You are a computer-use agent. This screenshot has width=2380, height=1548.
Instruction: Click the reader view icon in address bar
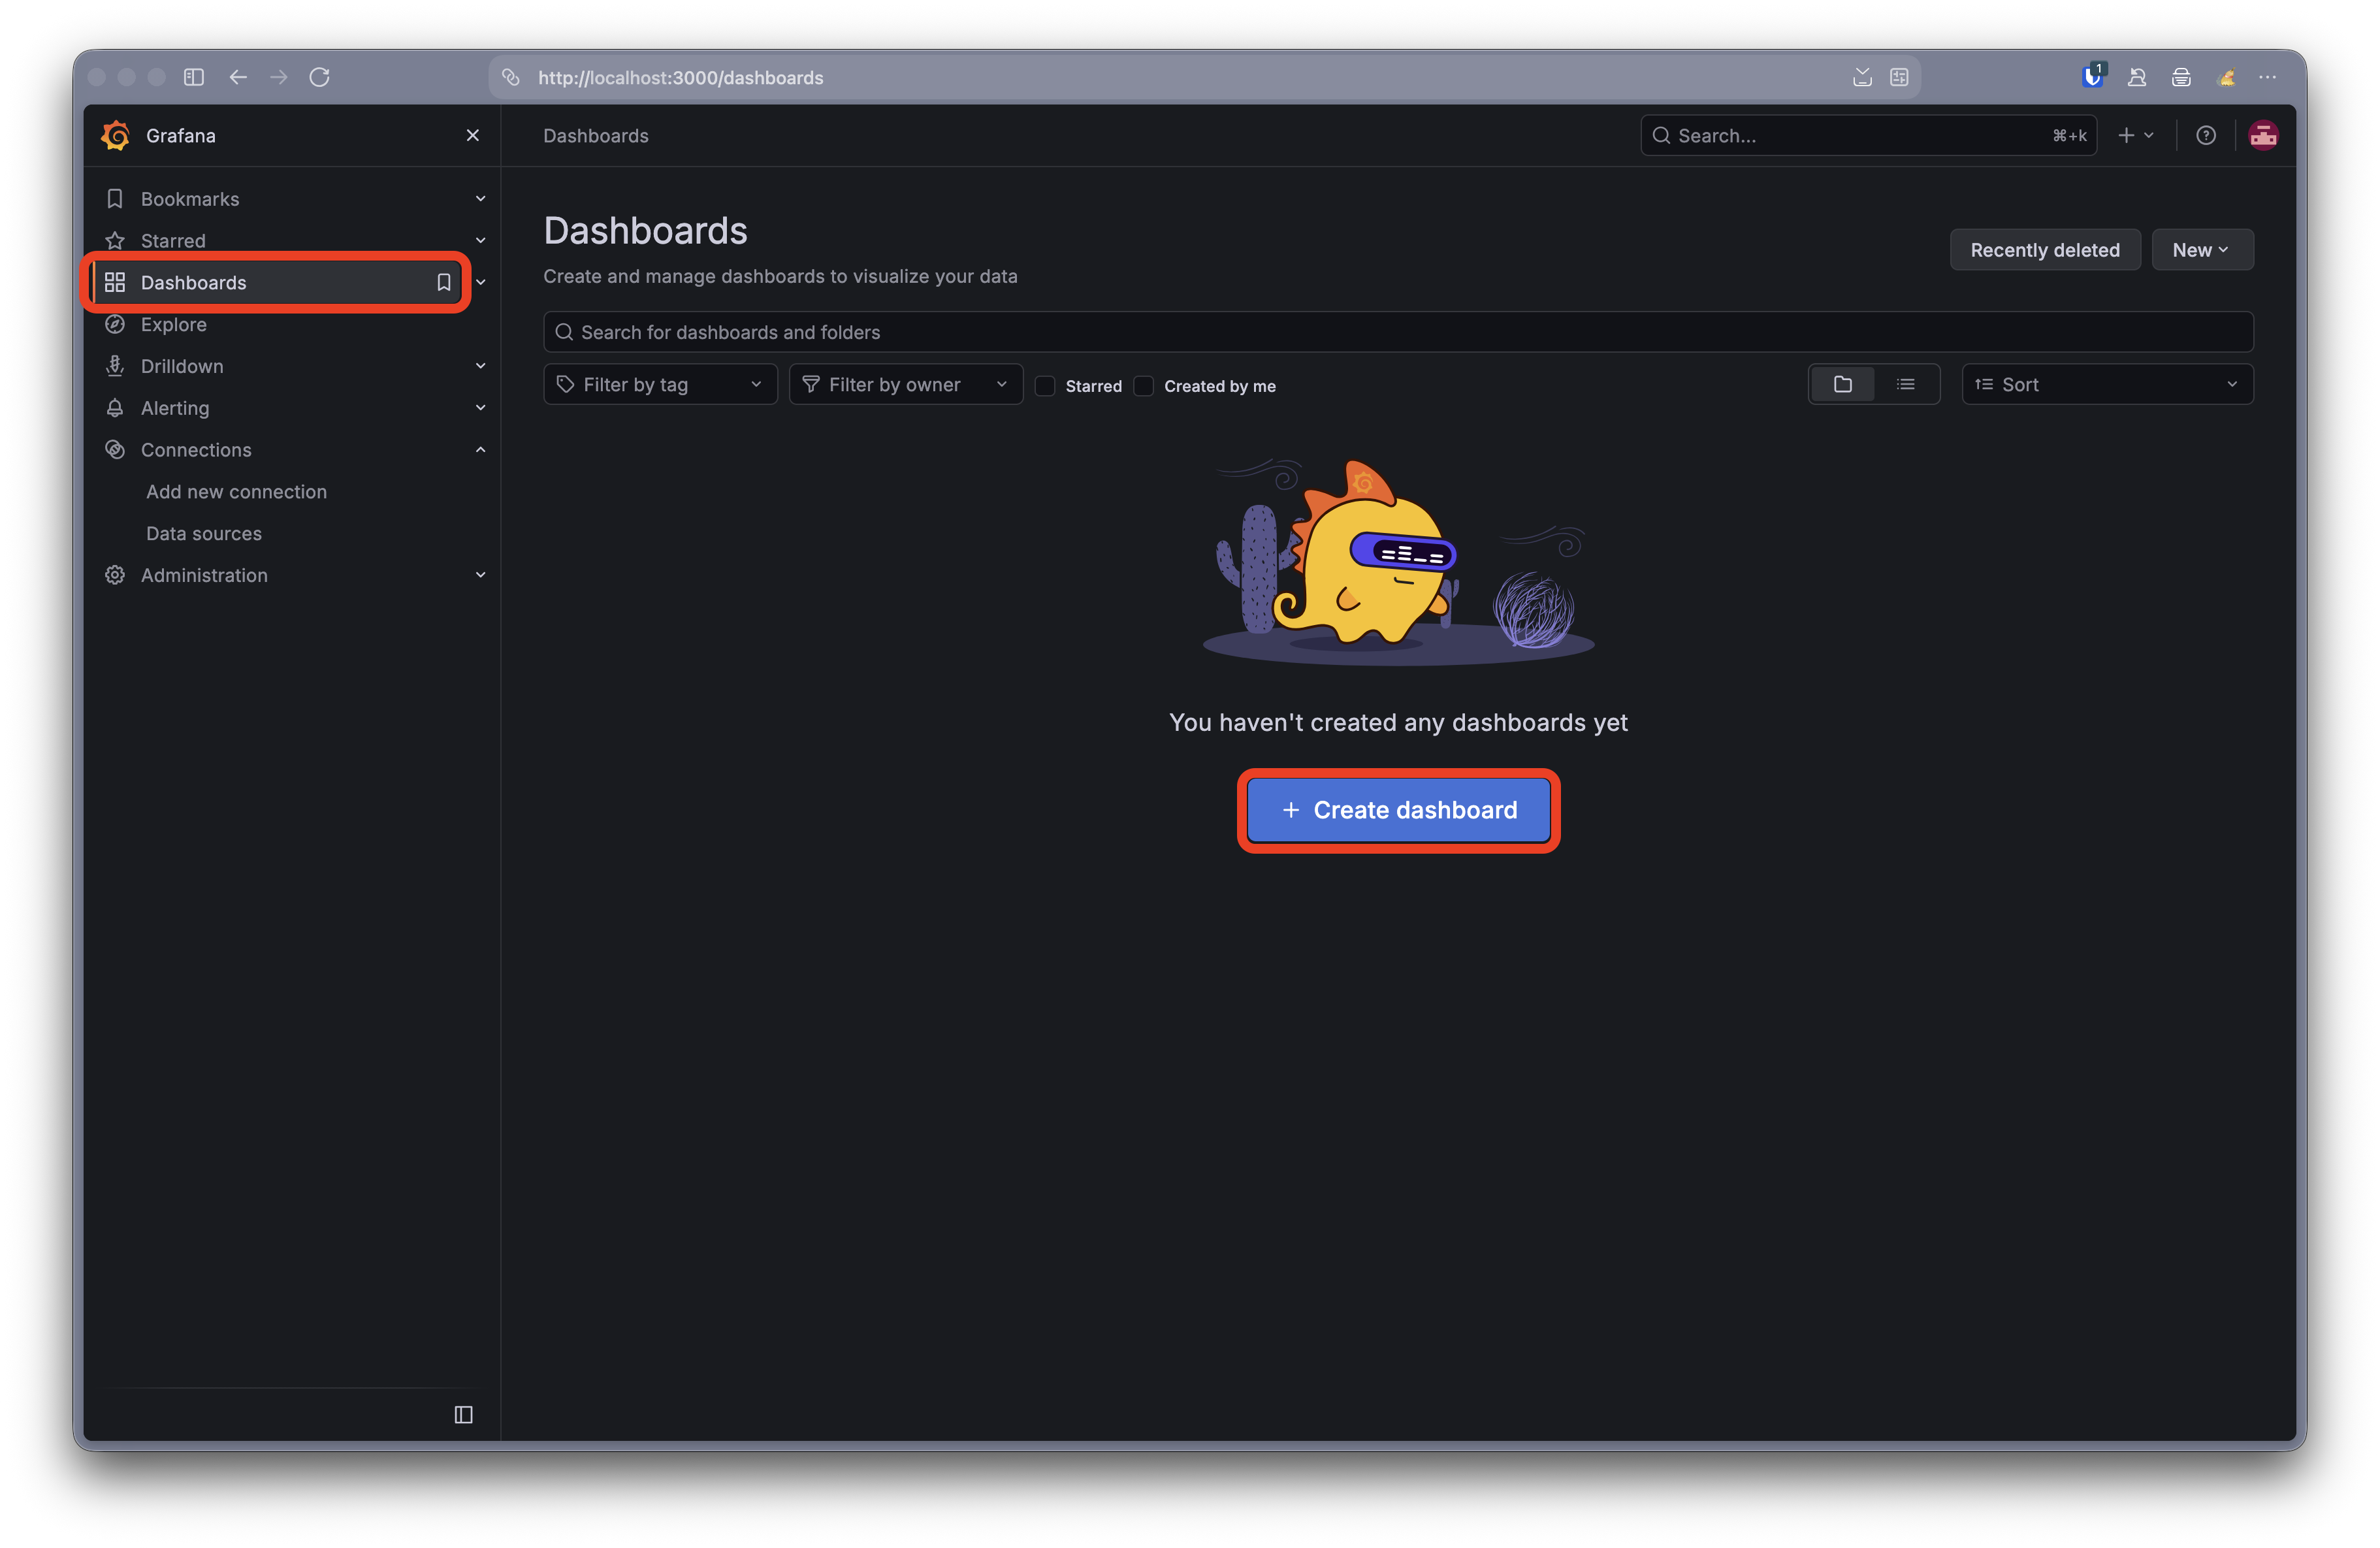[1899, 77]
